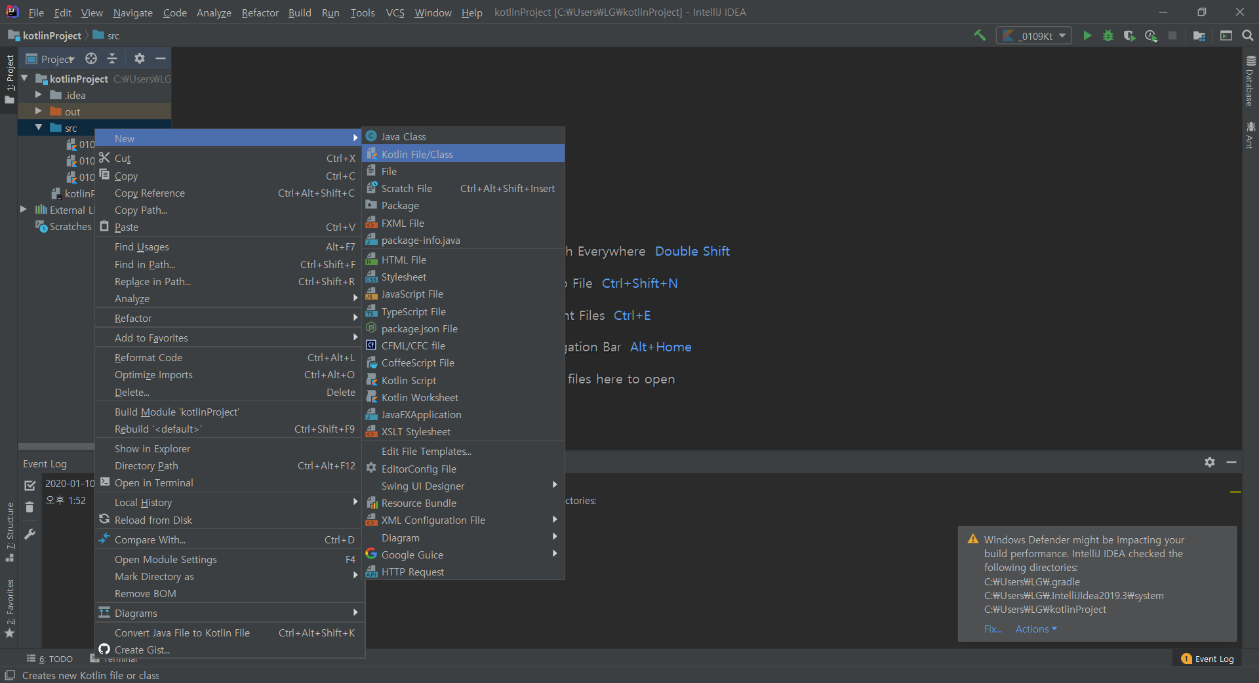Choose Java Class in New submenu
Screen dimensions: 1259x683
463,136
